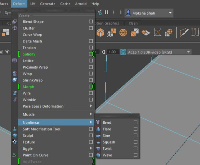
Task: Open the Generate menu
Action: tap(48, 4)
